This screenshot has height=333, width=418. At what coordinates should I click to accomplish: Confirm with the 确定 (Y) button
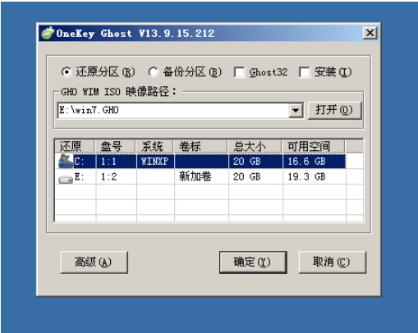click(253, 262)
